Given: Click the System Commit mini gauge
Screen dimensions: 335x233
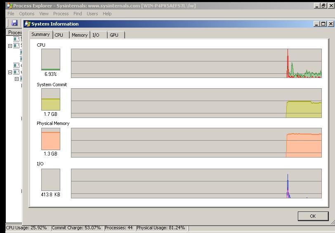Looking at the screenshot, I should click(51, 99).
